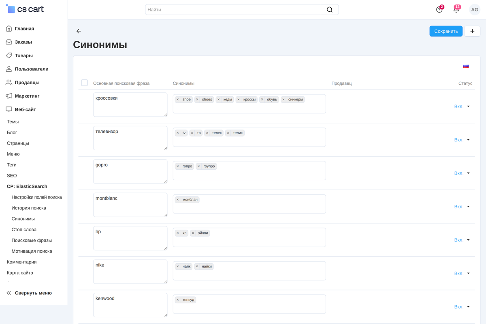Open the notifications bell icon
Viewport: 486px width, 324px height.
(456, 10)
